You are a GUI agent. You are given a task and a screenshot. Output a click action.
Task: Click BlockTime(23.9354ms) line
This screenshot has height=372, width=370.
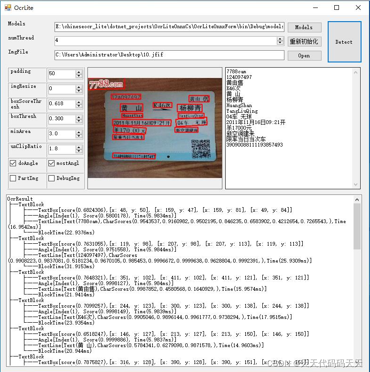click(x=66, y=323)
